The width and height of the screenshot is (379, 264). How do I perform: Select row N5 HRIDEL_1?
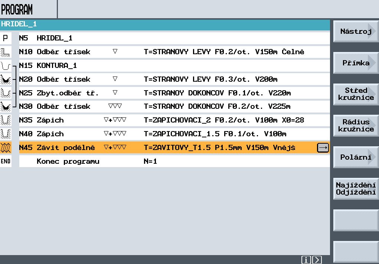coord(174,38)
